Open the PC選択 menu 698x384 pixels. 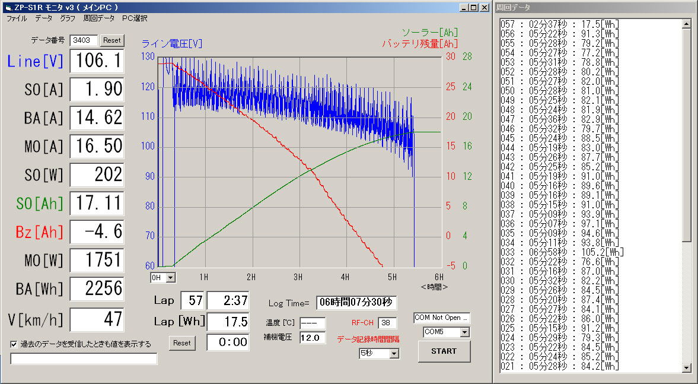click(135, 18)
